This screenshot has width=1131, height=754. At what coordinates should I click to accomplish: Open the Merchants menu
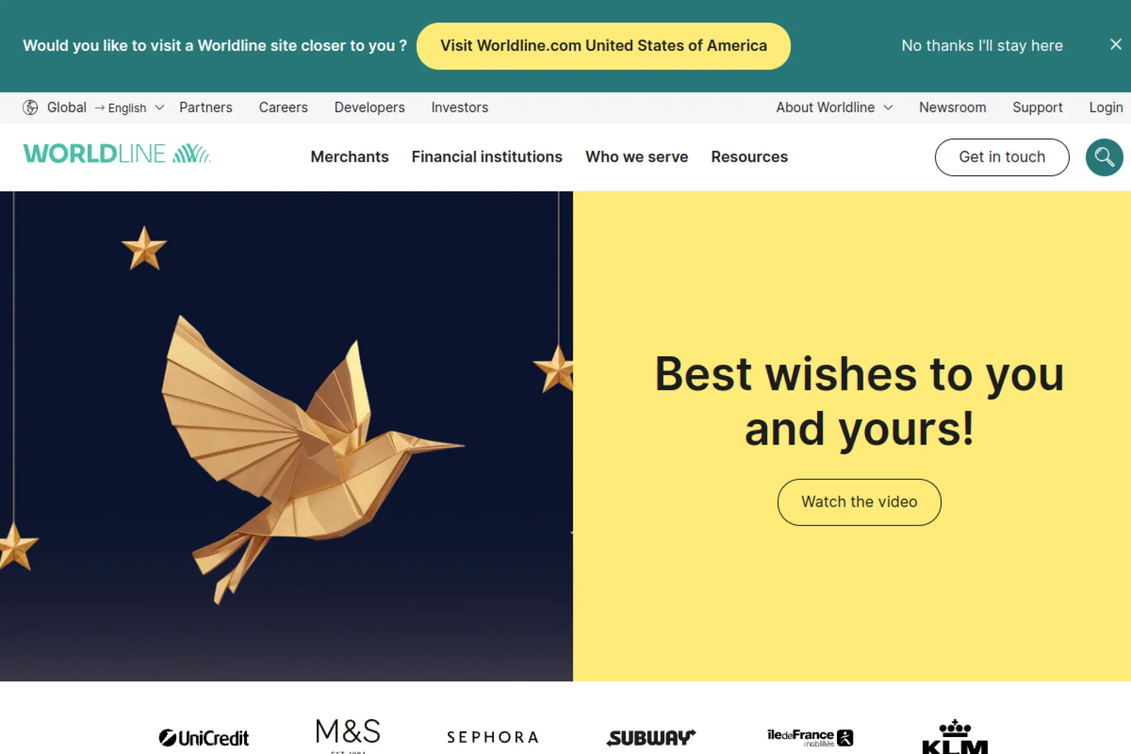(x=349, y=157)
